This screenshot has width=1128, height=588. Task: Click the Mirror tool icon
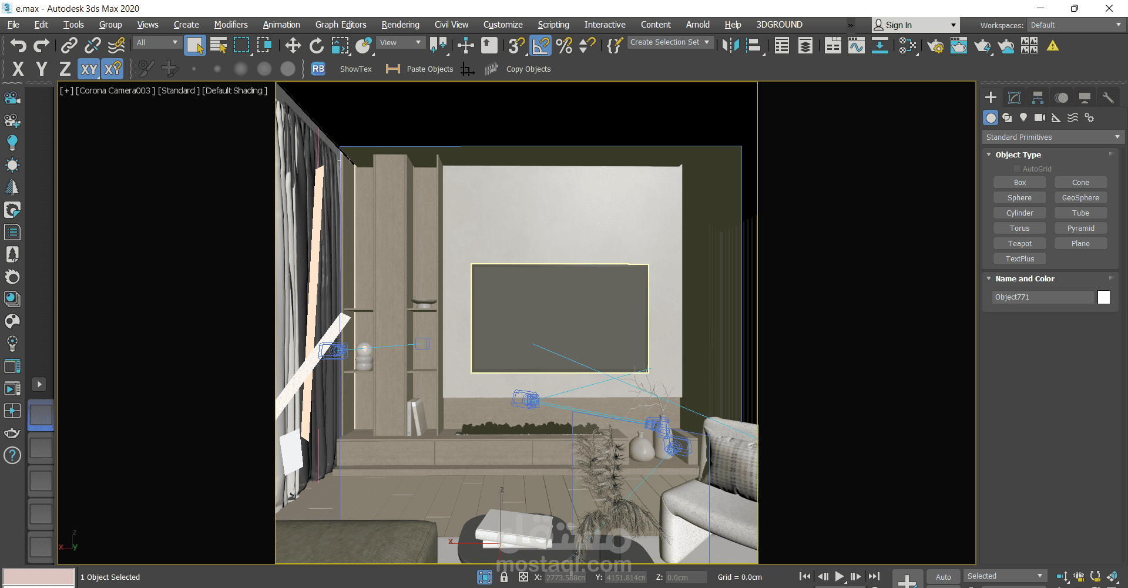[x=730, y=45]
